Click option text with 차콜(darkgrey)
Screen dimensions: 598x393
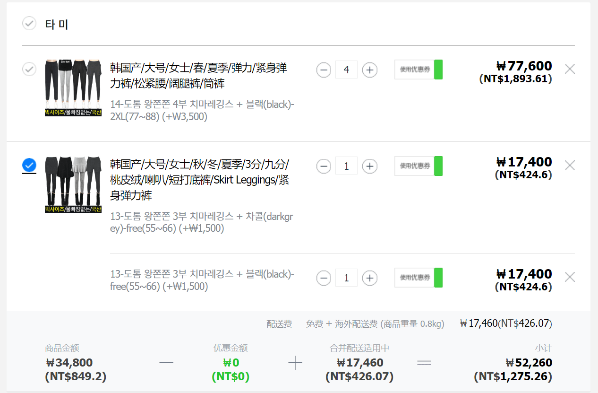[202, 222]
